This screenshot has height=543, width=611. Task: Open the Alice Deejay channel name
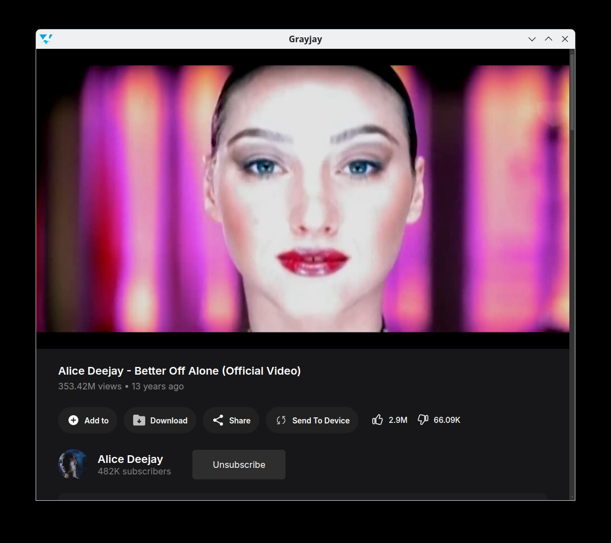tap(130, 459)
